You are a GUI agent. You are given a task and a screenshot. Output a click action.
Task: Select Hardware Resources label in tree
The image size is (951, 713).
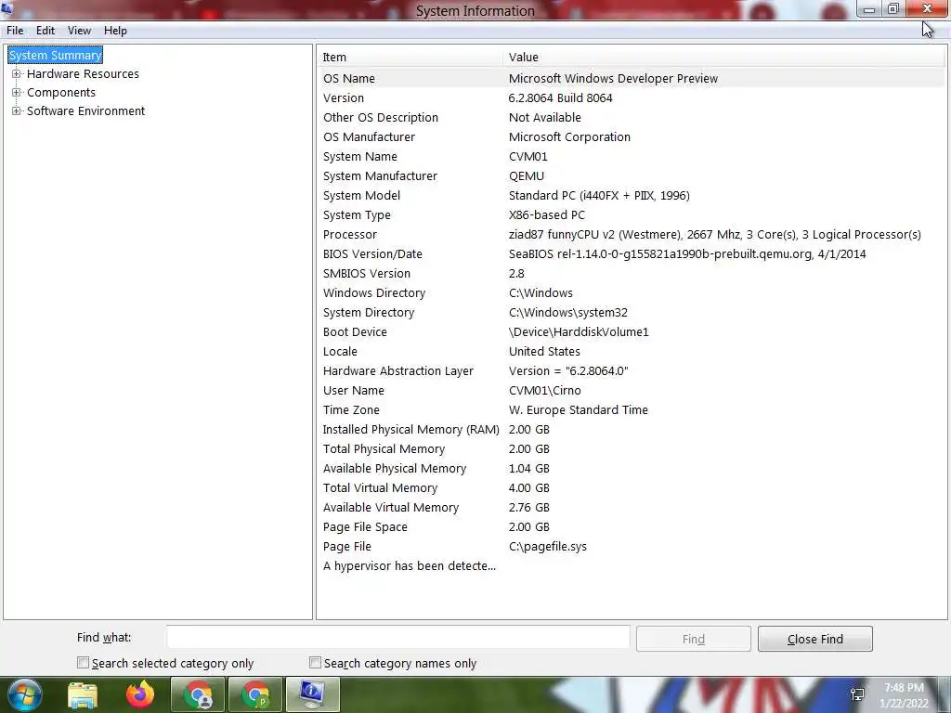(83, 74)
